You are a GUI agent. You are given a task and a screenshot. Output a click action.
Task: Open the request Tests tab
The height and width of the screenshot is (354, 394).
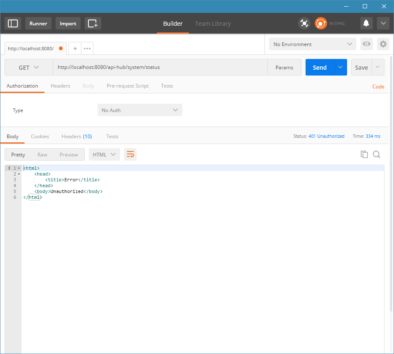[167, 86]
